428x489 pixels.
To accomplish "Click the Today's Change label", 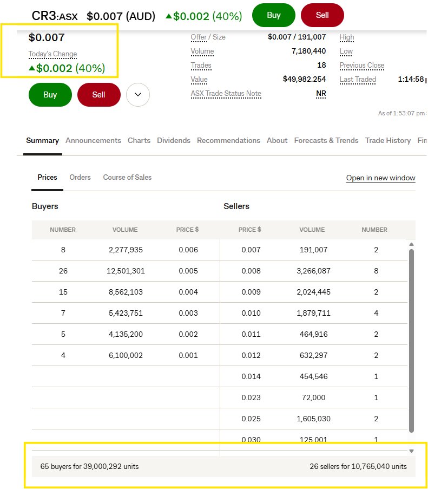I will tap(52, 54).
